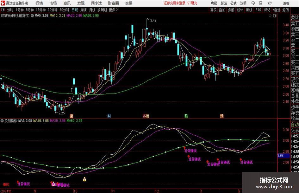The height and width of the screenshot is (193, 299).
Task: Expand main chart indicator dropdown arrow
Action: pyautogui.click(x=32, y=16)
